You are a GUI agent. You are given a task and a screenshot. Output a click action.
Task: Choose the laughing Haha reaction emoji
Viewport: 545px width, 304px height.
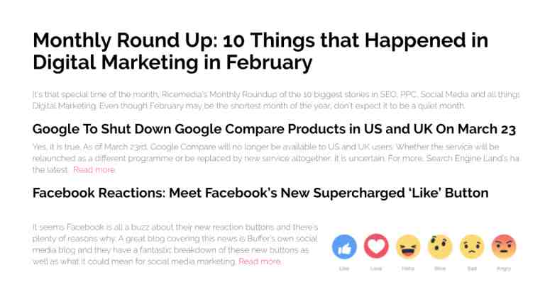408,247
